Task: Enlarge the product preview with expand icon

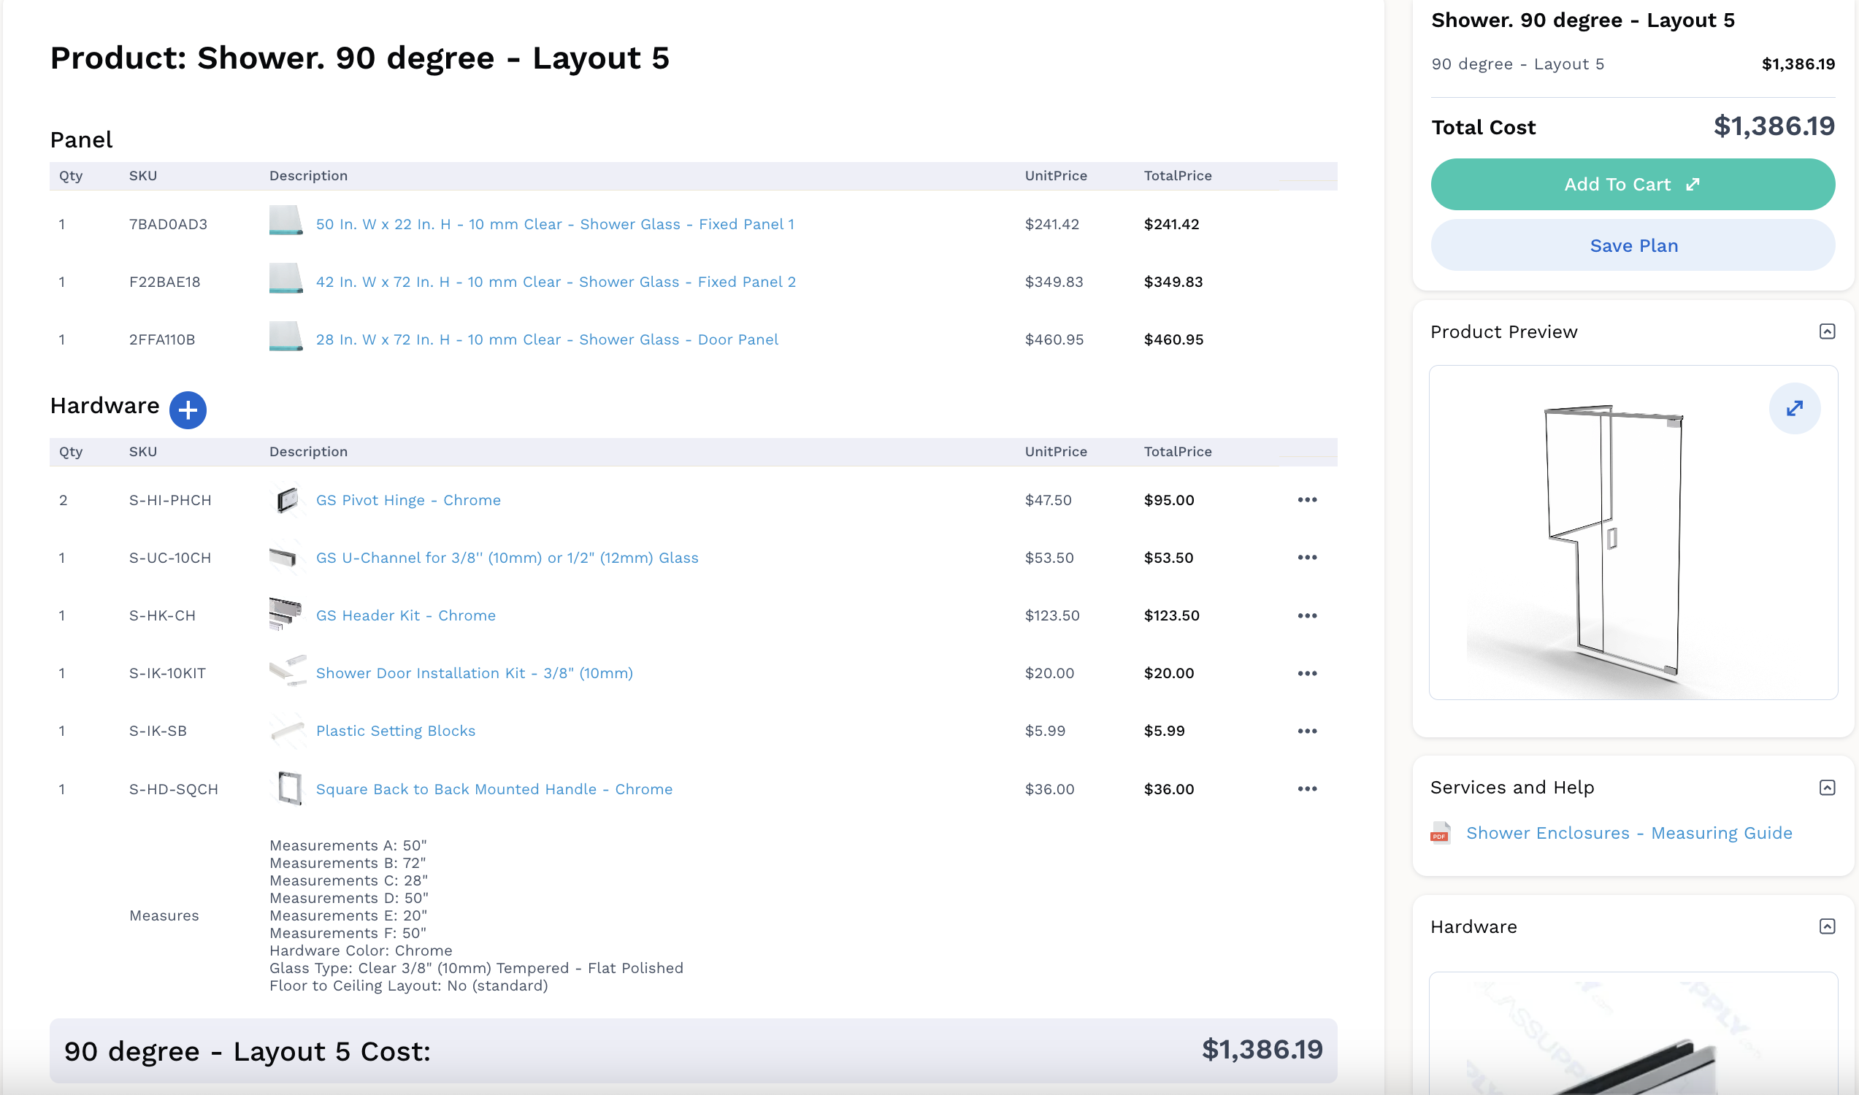Action: 1794,408
